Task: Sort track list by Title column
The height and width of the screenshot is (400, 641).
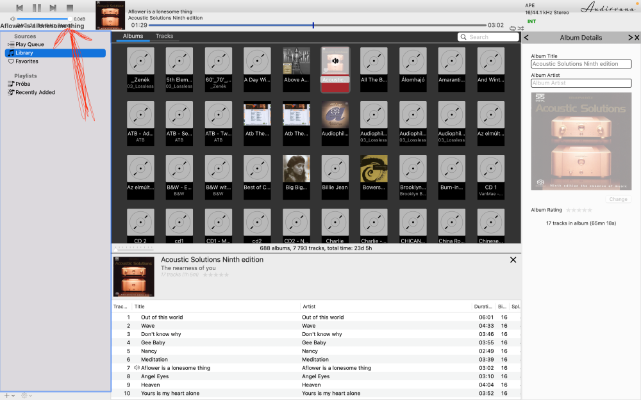Action: click(216, 307)
